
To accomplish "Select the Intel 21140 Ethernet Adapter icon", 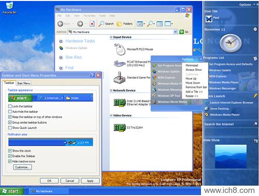I will [x=120, y=103].
